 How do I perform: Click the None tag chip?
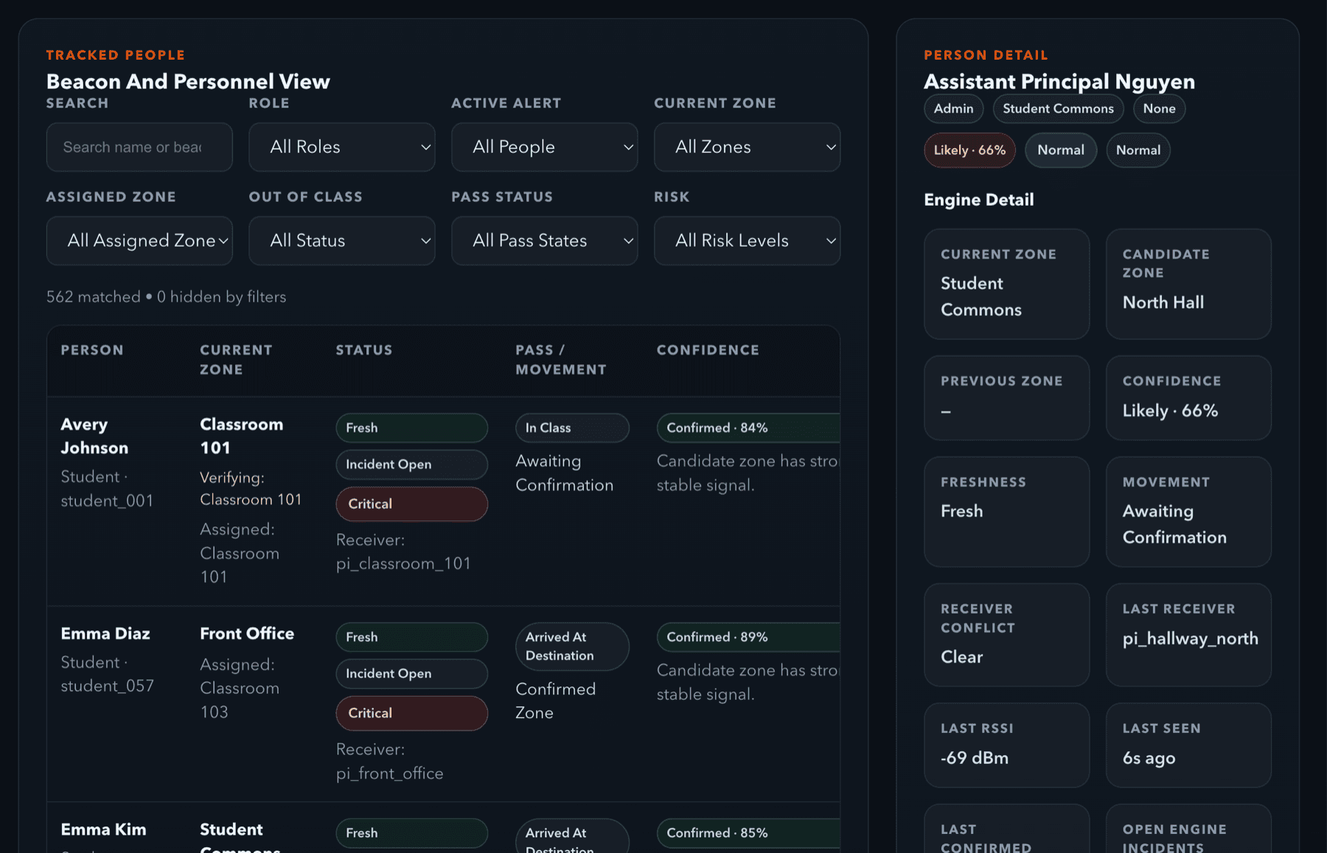(x=1160, y=109)
